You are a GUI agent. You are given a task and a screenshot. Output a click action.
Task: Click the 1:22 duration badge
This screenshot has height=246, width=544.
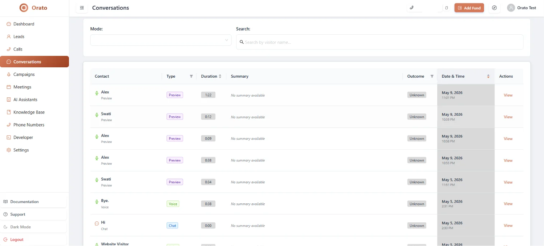point(208,95)
